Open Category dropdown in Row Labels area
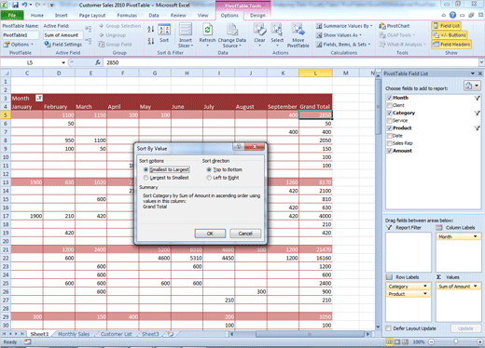The height and width of the screenshot is (348, 485). tap(425, 286)
